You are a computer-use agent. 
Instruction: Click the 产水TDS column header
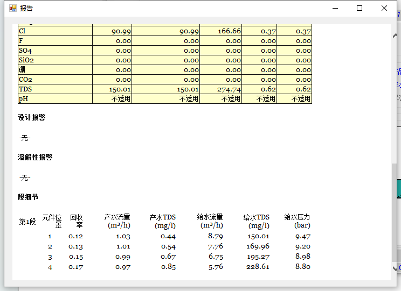[x=162, y=221]
